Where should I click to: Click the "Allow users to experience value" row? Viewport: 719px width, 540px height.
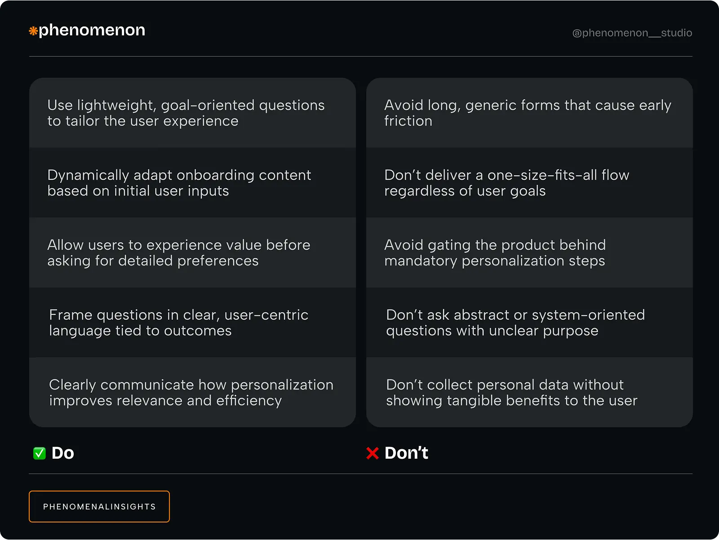[192, 252]
